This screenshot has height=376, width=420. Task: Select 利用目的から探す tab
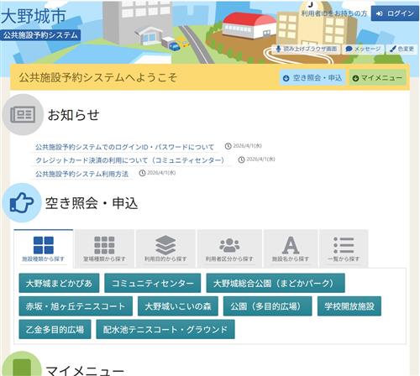click(165, 248)
